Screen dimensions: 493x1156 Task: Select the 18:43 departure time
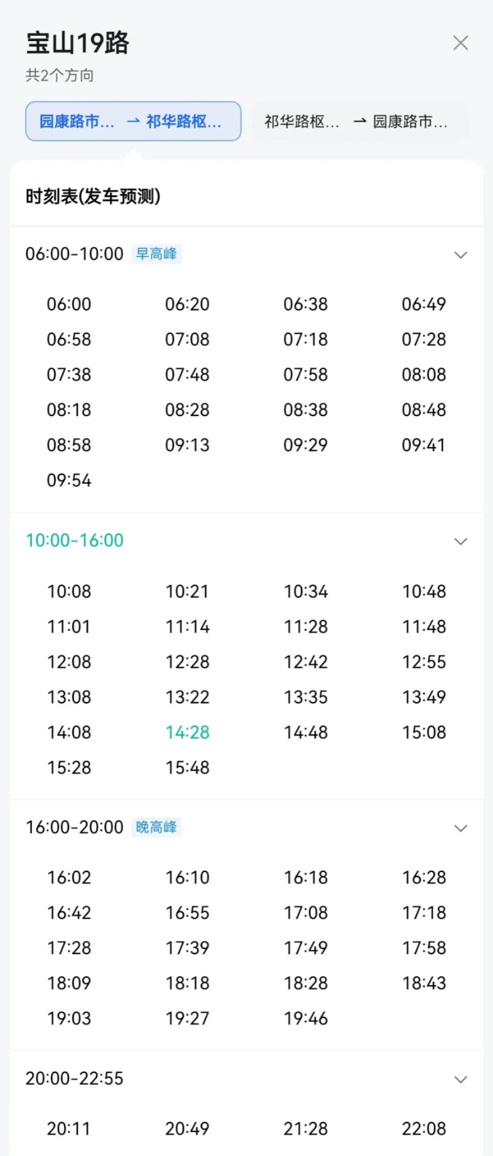(x=424, y=983)
